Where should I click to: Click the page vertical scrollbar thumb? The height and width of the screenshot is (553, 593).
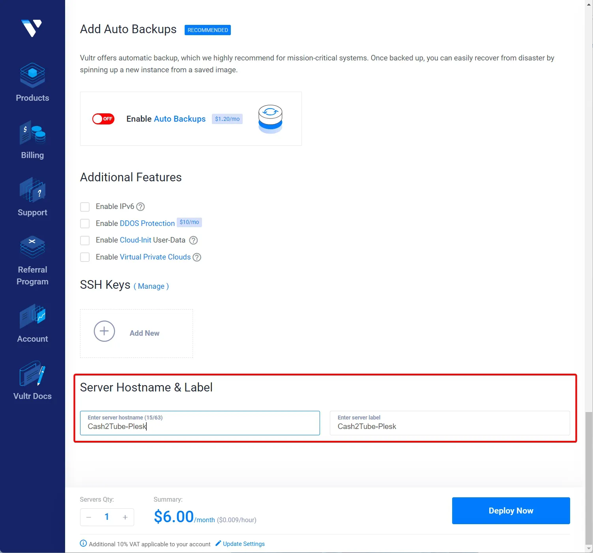coord(589,478)
